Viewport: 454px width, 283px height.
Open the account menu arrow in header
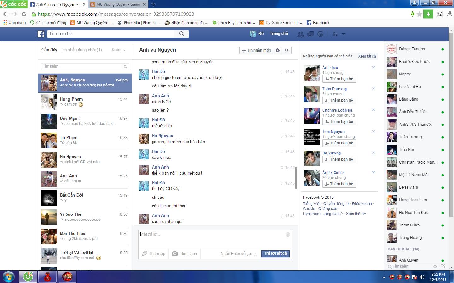coord(343,34)
